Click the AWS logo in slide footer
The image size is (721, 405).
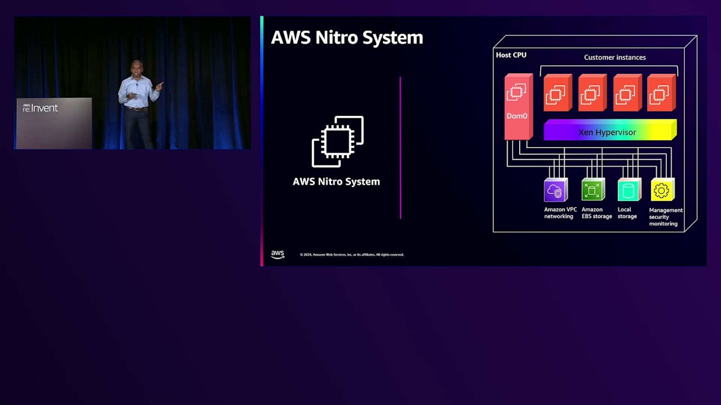pos(278,254)
